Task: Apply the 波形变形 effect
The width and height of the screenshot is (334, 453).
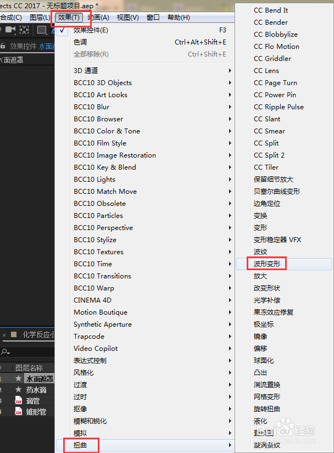Action: (285, 264)
